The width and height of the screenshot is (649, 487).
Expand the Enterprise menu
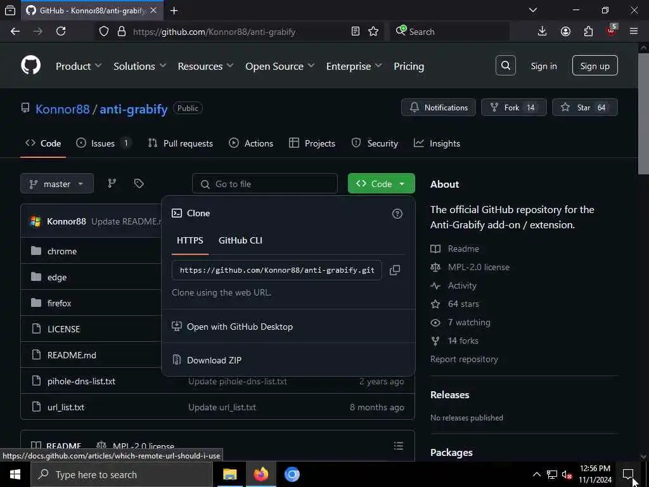pyautogui.click(x=354, y=66)
